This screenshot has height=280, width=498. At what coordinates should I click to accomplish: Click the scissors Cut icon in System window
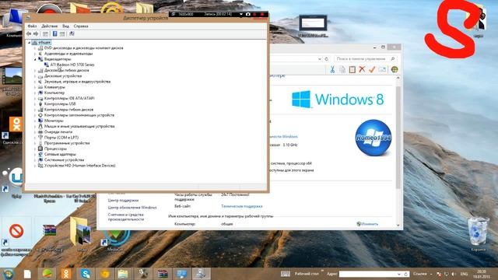click(x=332, y=69)
